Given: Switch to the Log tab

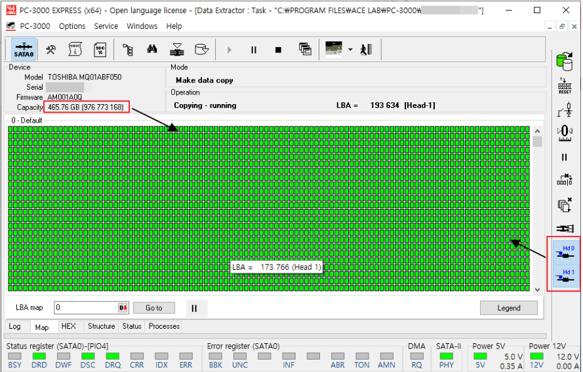Looking at the screenshot, I should (x=14, y=326).
